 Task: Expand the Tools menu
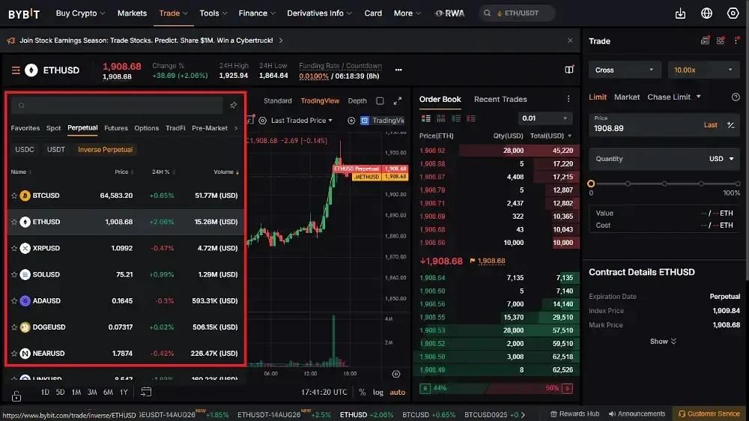click(213, 13)
